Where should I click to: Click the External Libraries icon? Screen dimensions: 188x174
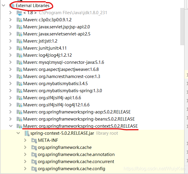12,6
